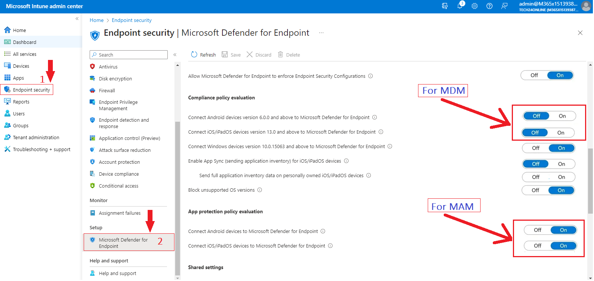594x281 pixels.
Task: Click the Home breadcrumb link
Action: [x=96, y=20]
